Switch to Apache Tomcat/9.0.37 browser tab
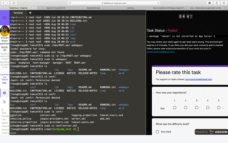Image resolution: width=228 pixels, height=143 pixels. (56, 8)
